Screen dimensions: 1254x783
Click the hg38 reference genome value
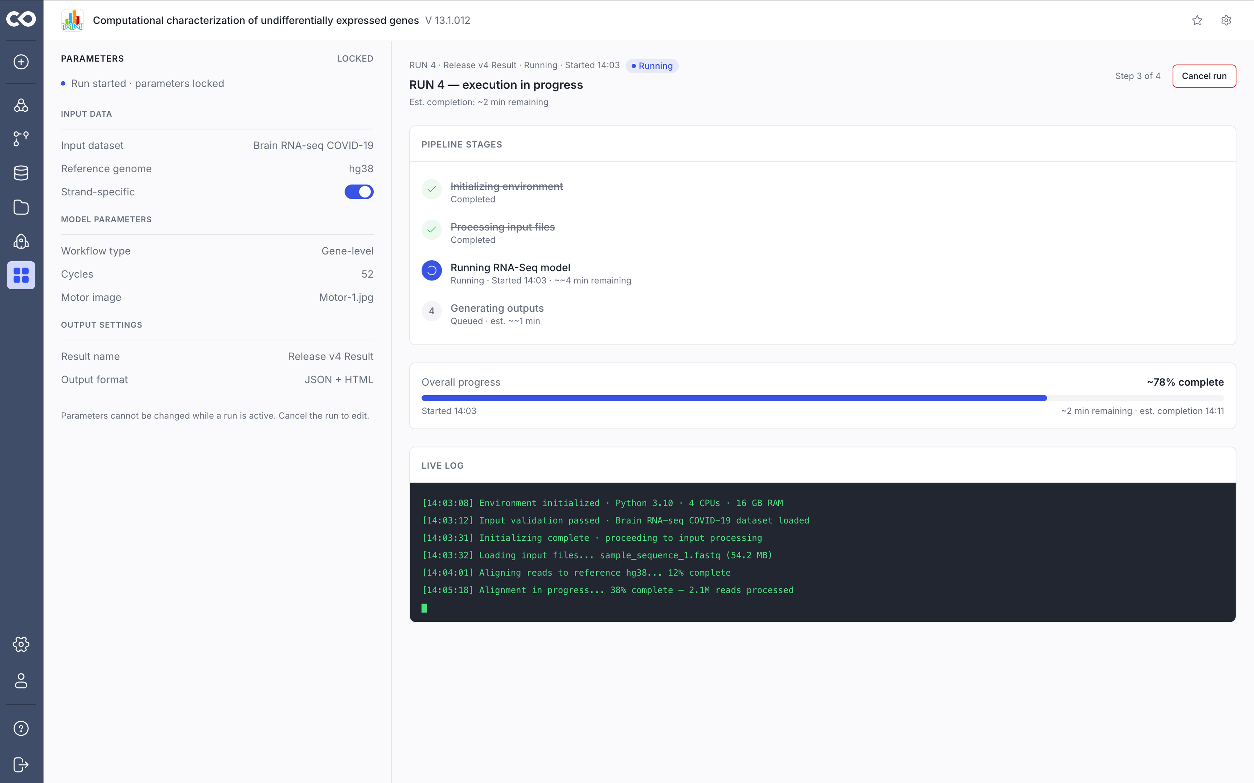(361, 169)
